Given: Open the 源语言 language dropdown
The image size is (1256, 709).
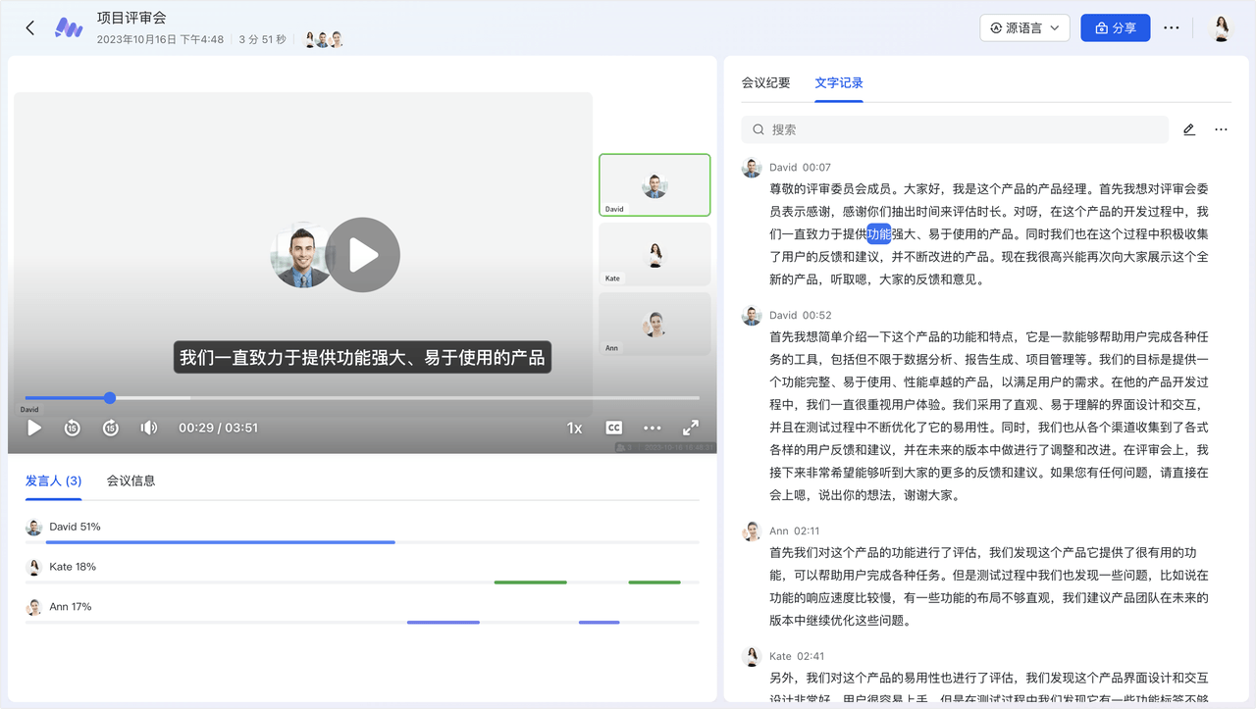Looking at the screenshot, I should 1024,27.
